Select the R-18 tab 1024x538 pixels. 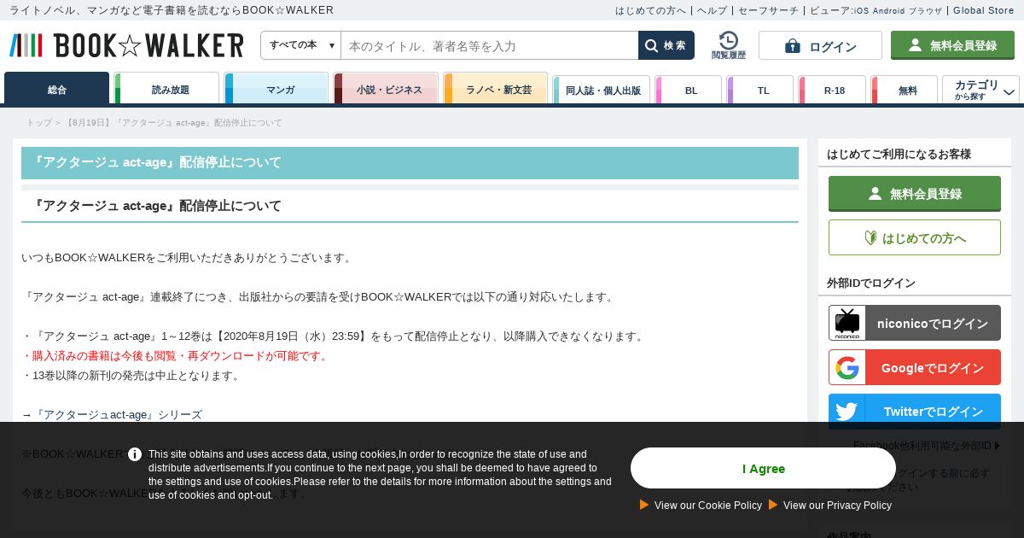pyautogui.click(x=832, y=90)
